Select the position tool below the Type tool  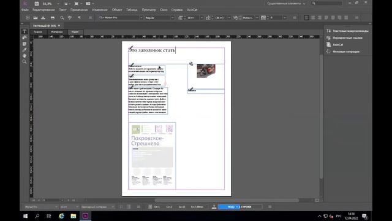tap(24, 37)
